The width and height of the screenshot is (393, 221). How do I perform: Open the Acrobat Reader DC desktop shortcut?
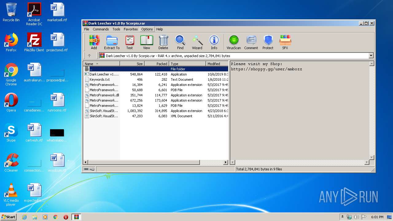34,14
